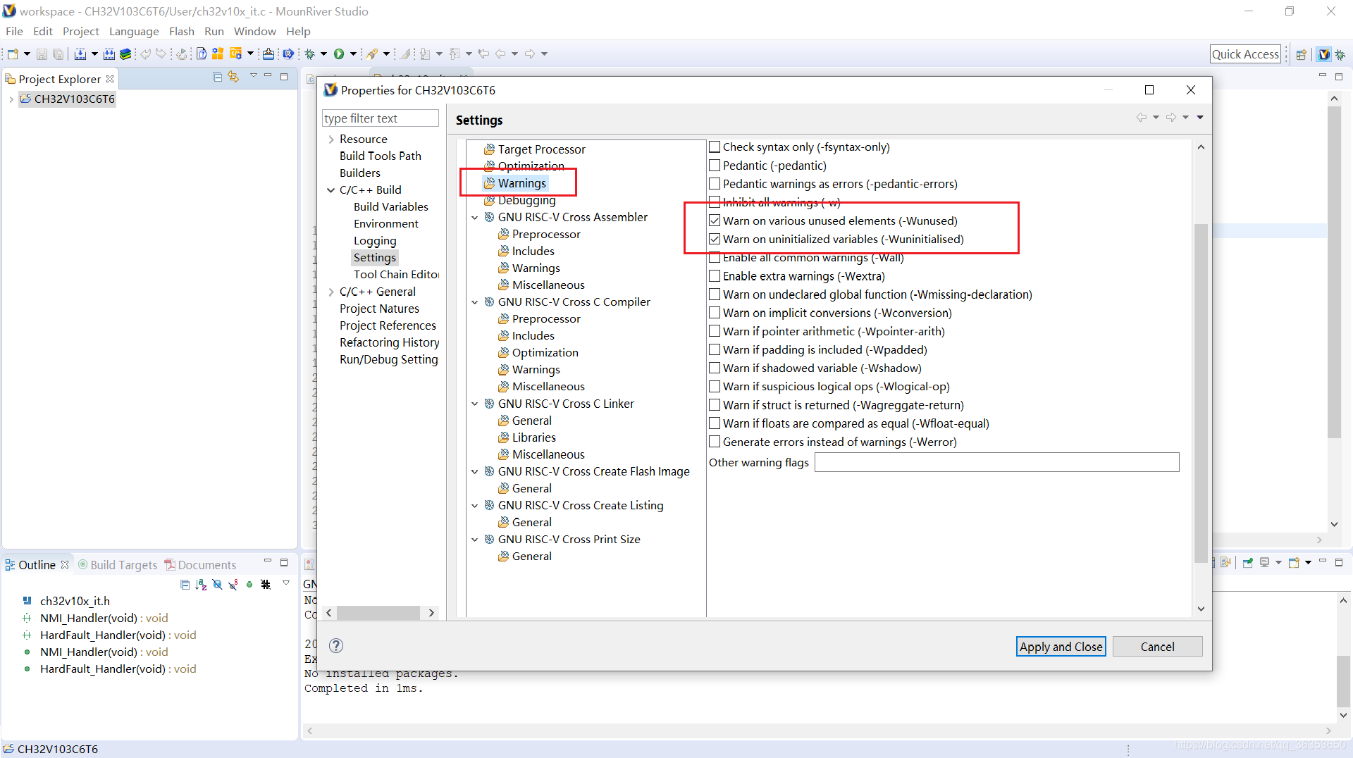Click the Save All toolbar icon

[x=58, y=54]
